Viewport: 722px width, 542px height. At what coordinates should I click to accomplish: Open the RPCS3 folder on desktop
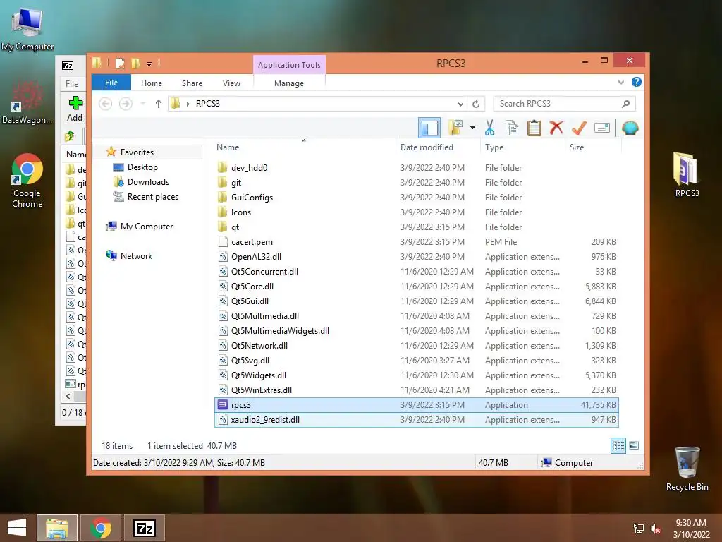click(687, 175)
